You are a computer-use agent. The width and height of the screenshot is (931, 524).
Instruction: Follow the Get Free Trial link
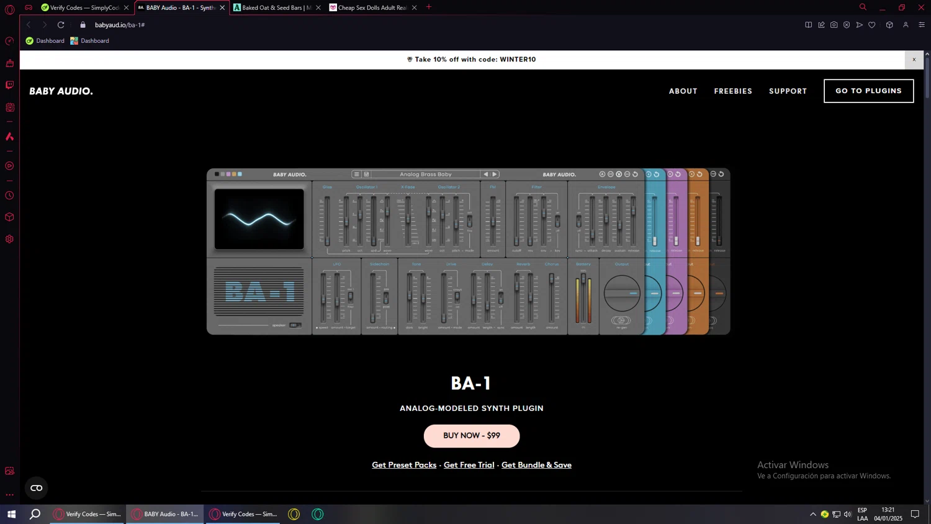pyautogui.click(x=469, y=465)
